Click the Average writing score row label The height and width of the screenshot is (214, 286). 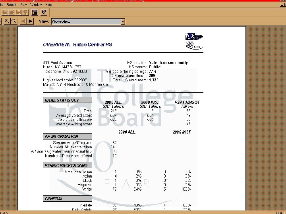click(74, 124)
